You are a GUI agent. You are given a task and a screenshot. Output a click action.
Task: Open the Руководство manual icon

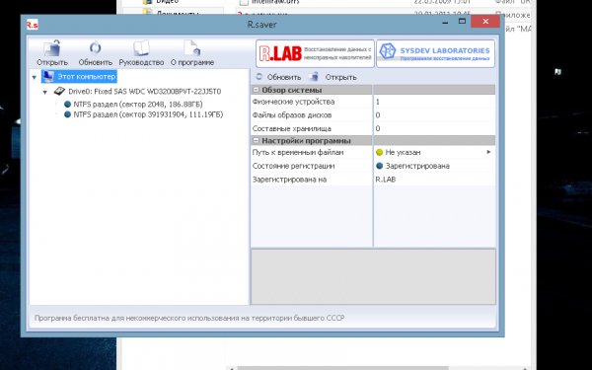click(141, 48)
